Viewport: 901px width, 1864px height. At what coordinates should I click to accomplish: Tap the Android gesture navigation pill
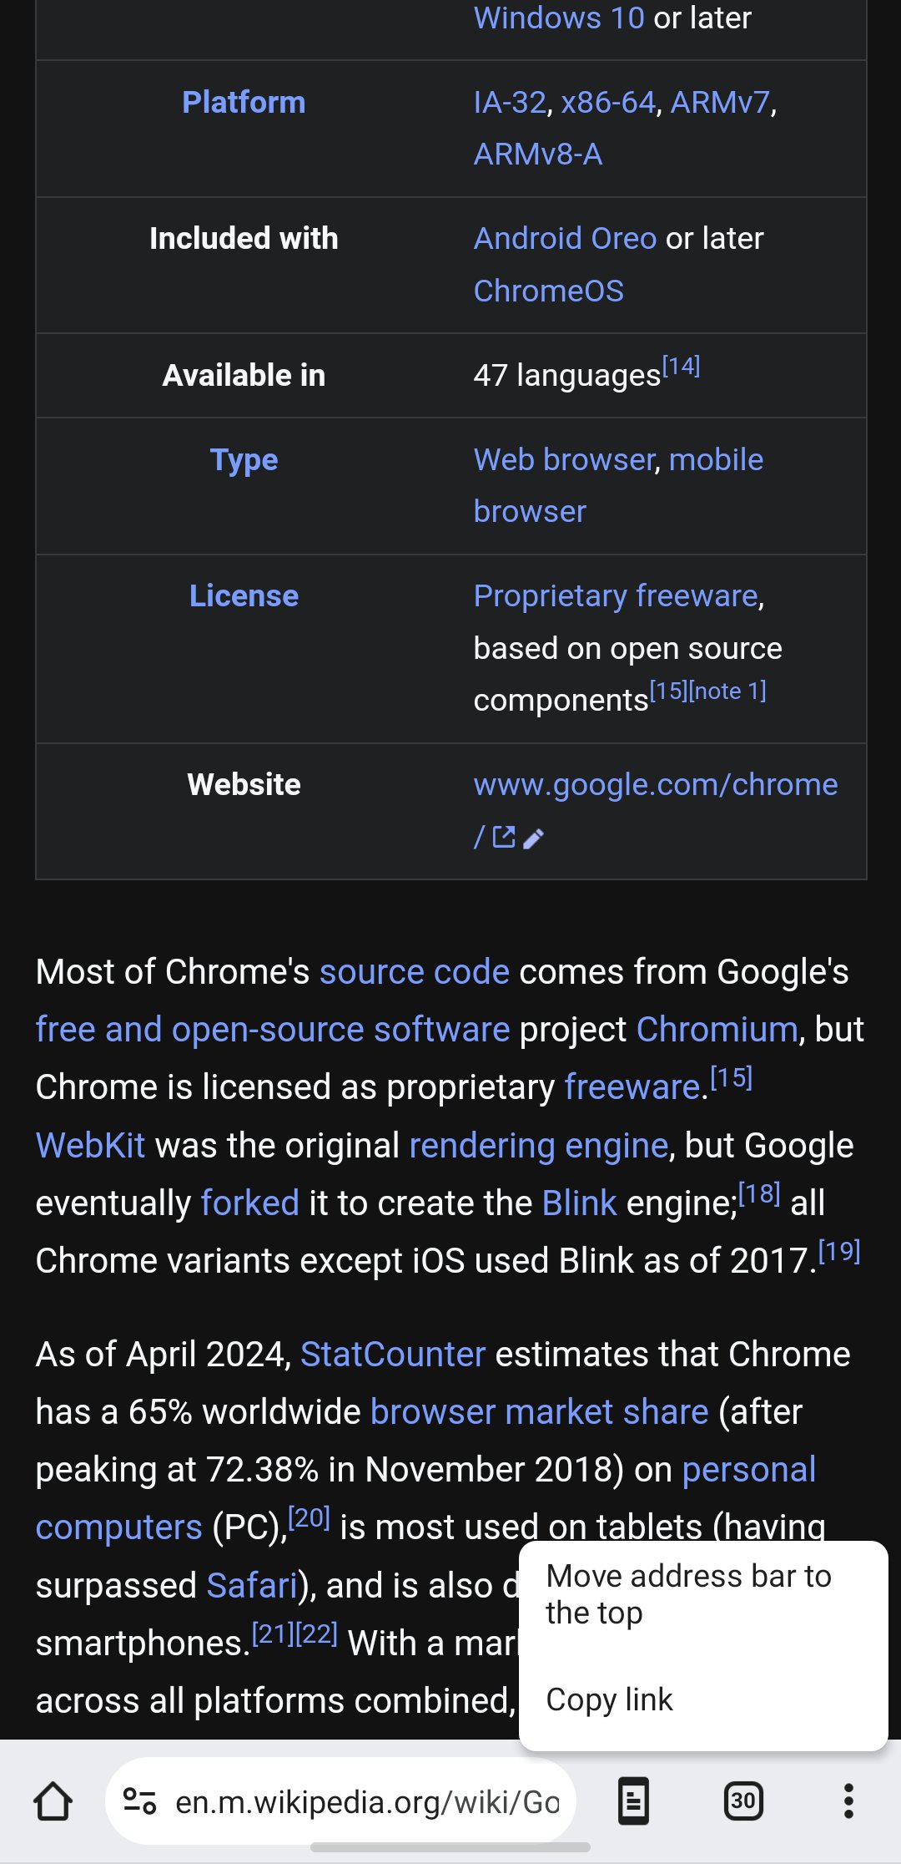(450, 1847)
